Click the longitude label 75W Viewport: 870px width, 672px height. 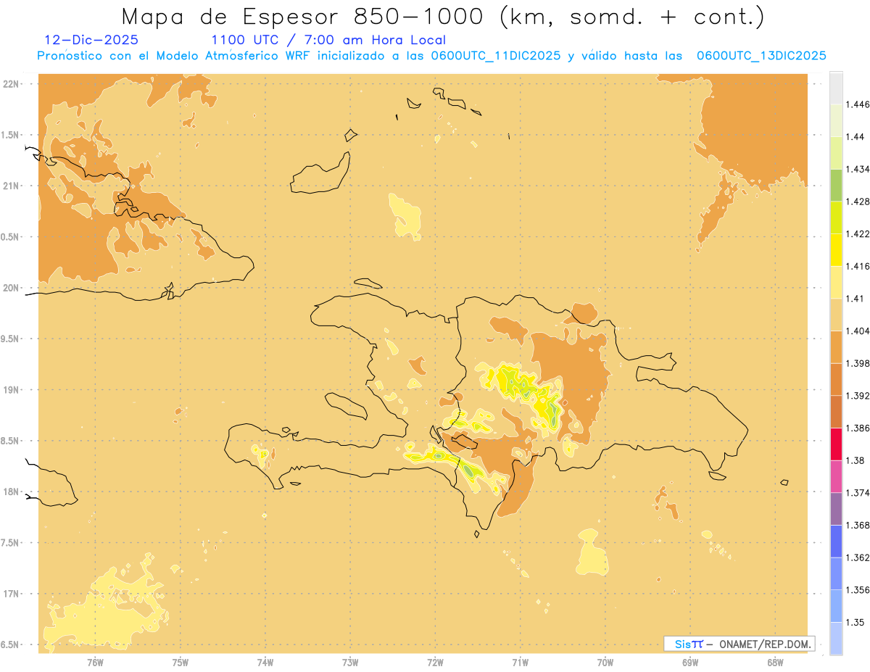click(x=181, y=663)
